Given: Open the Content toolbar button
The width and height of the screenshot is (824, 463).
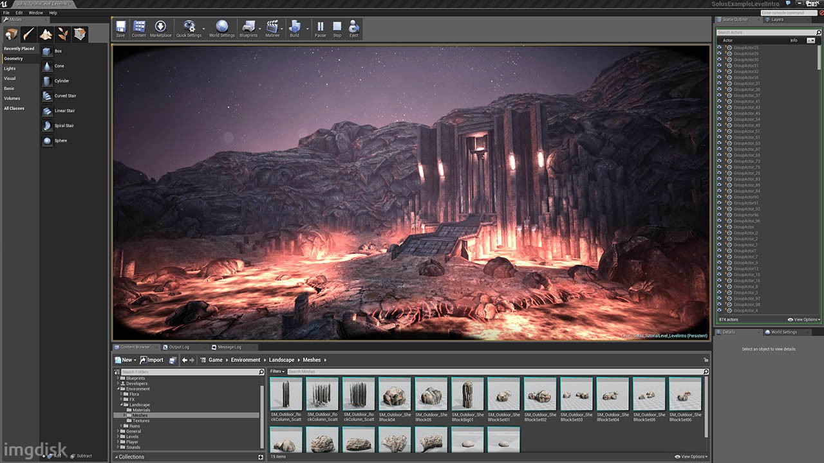Looking at the screenshot, I should pos(139,29).
